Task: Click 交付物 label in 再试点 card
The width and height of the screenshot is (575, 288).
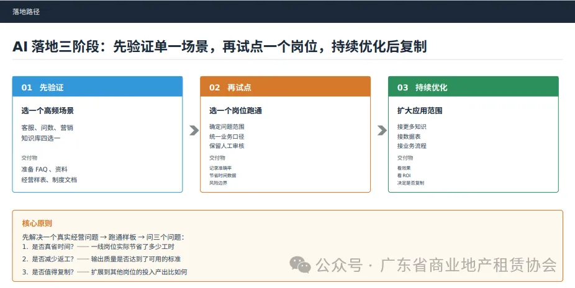Action: click(x=217, y=158)
